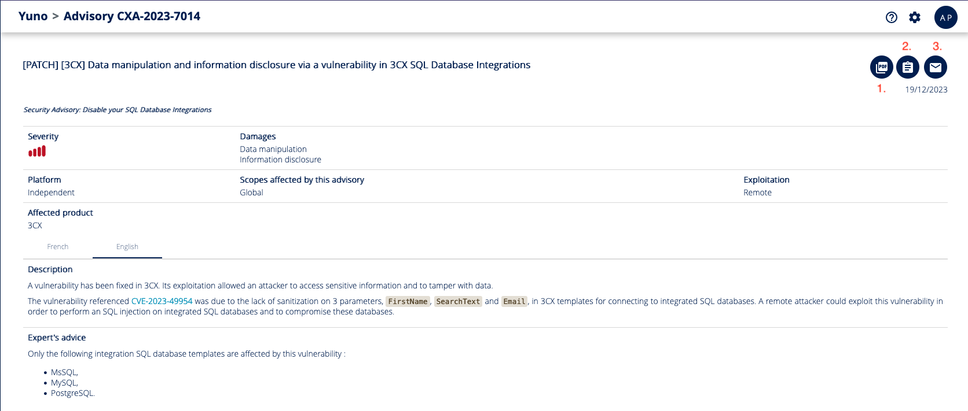The image size is (968, 411).
Task: Click the red severity level indicator
Action: 37,151
